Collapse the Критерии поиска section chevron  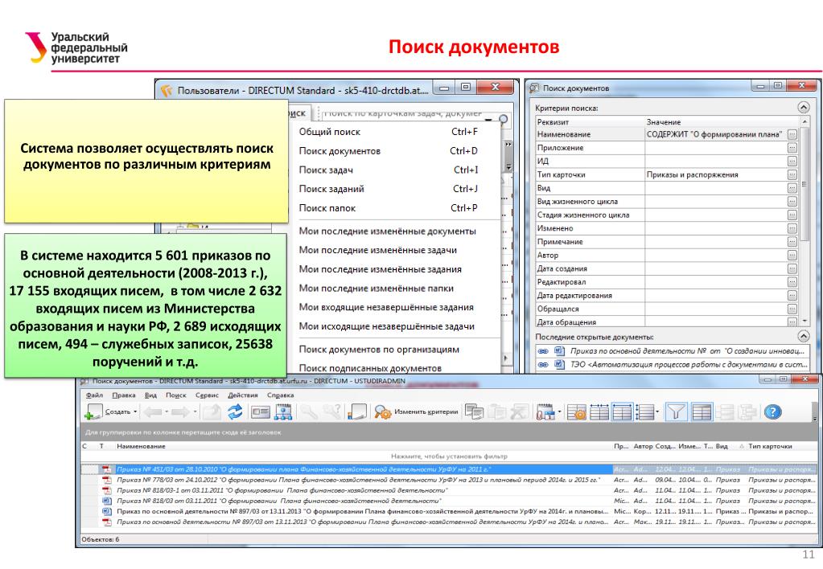tap(803, 107)
